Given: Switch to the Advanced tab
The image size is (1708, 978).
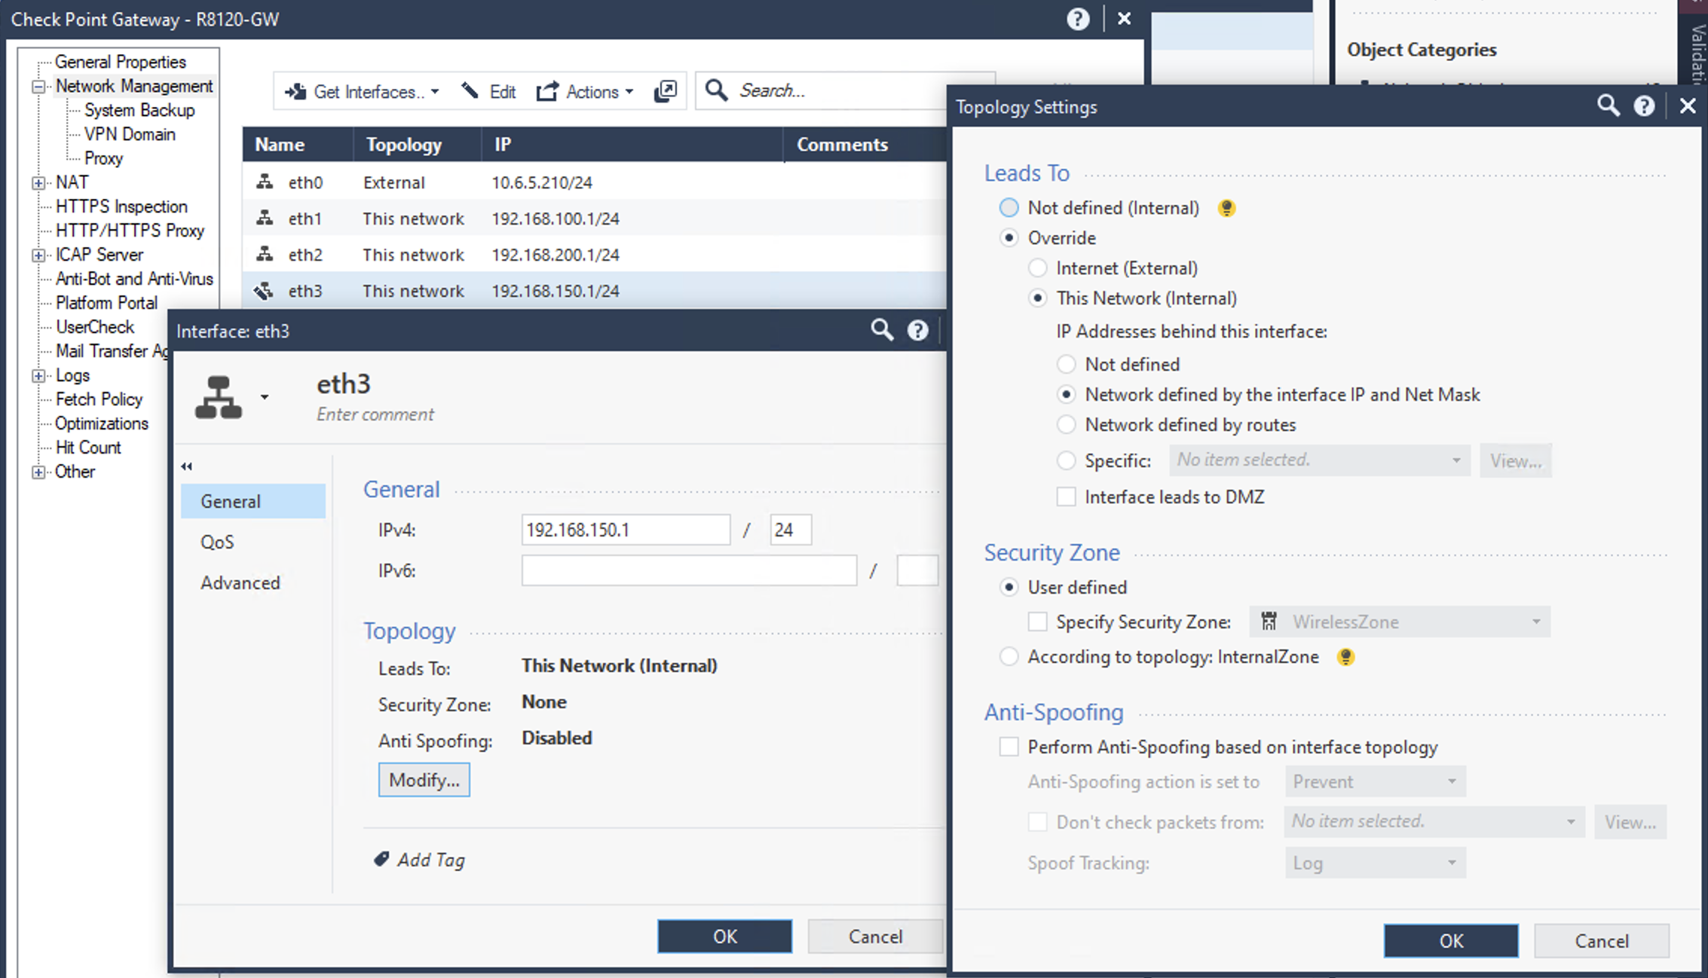Looking at the screenshot, I should coord(240,582).
